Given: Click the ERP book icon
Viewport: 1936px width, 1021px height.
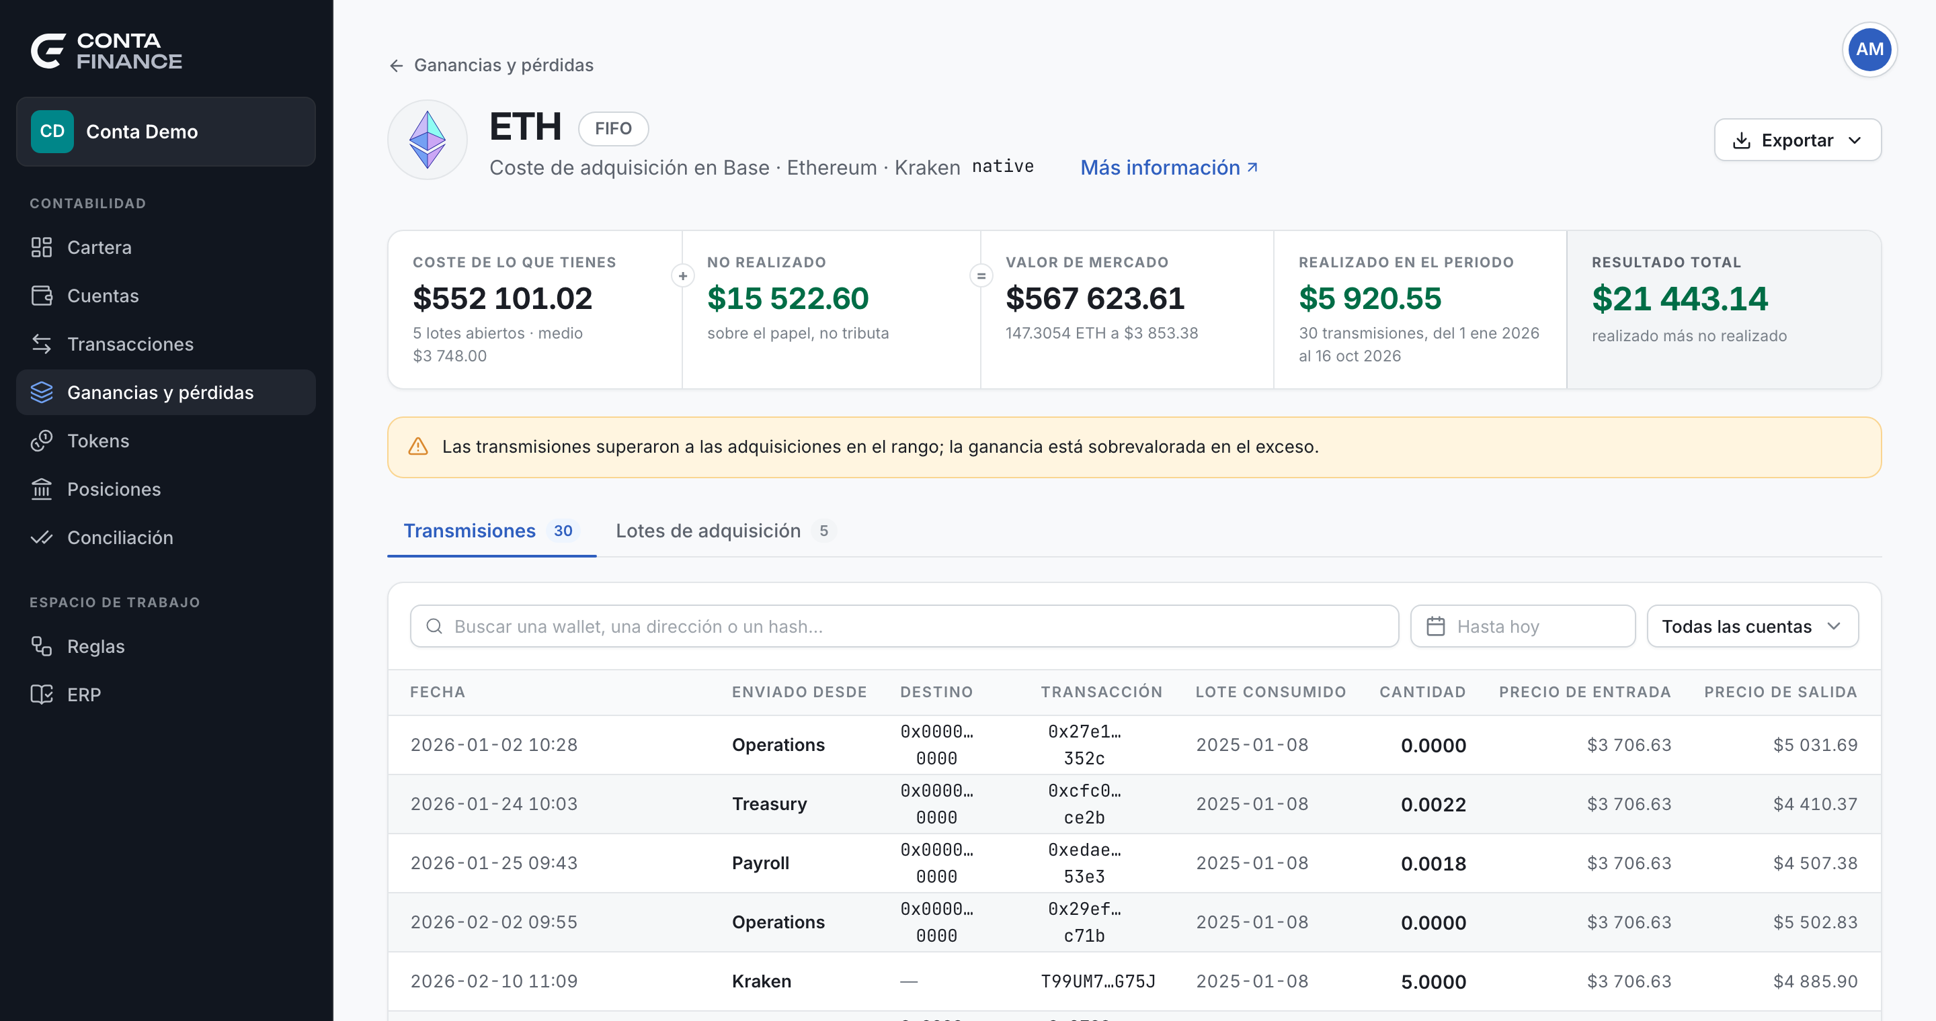Looking at the screenshot, I should [41, 695].
